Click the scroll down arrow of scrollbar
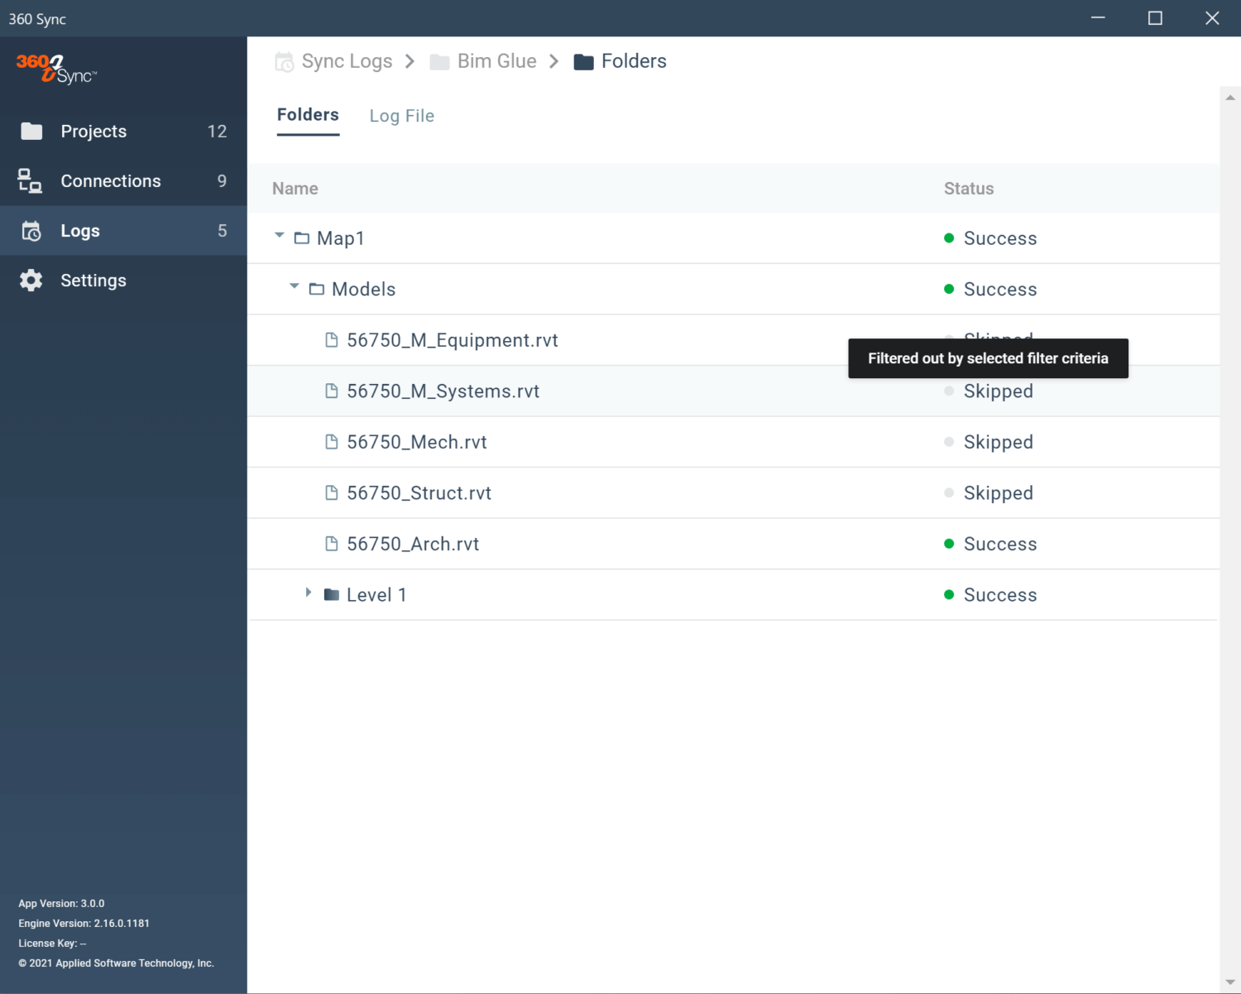Image resolution: width=1241 pixels, height=994 pixels. (x=1229, y=982)
